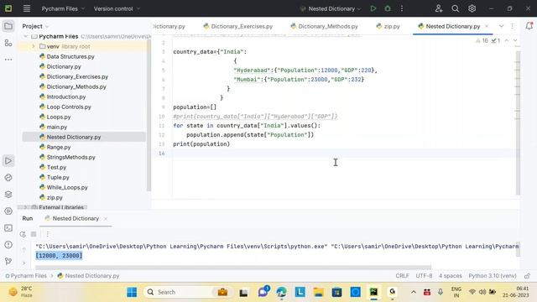Jump to previous highlighted problem arrow
Viewport: 537px width, 302px height.
507,41
